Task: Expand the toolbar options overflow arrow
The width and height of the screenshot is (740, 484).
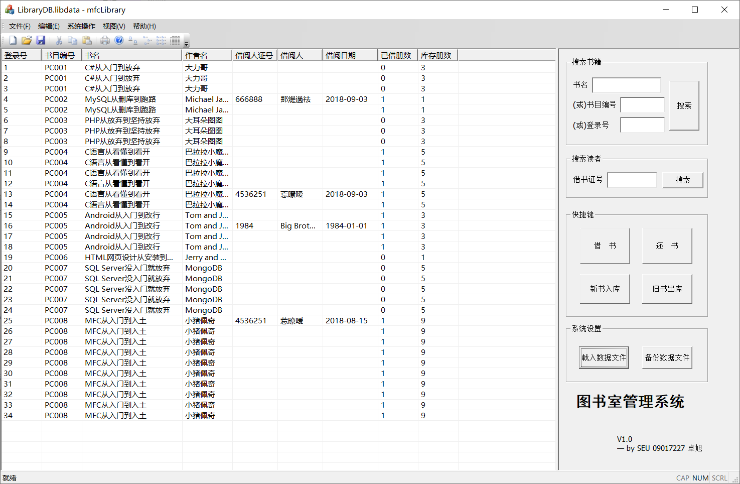Action: click(x=187, y=41)
